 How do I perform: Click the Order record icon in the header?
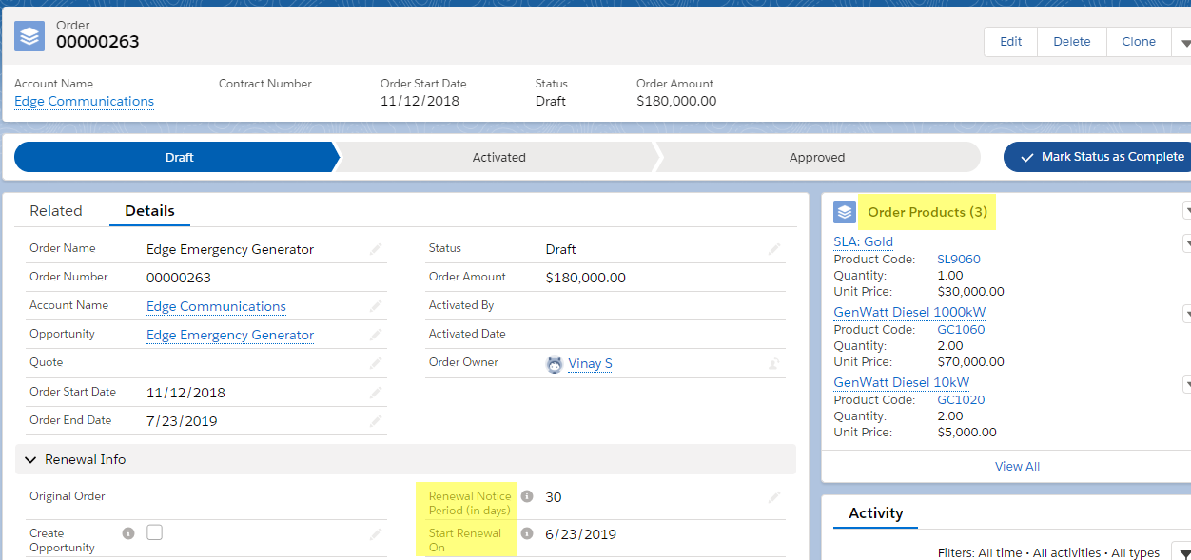pos(29,36)
